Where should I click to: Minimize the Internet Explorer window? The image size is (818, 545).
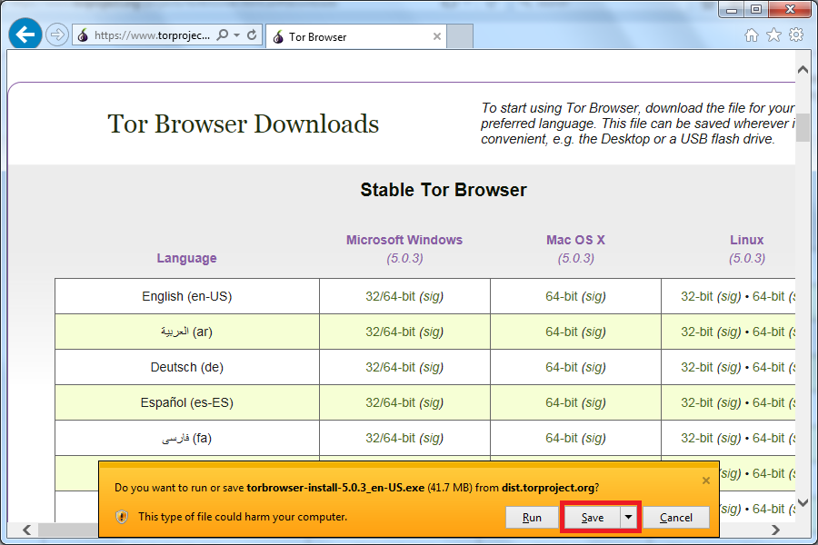click(x=732, y=9)
